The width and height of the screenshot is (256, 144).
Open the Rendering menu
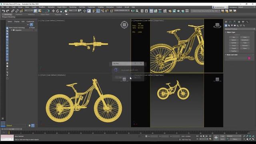pos(73,7)
